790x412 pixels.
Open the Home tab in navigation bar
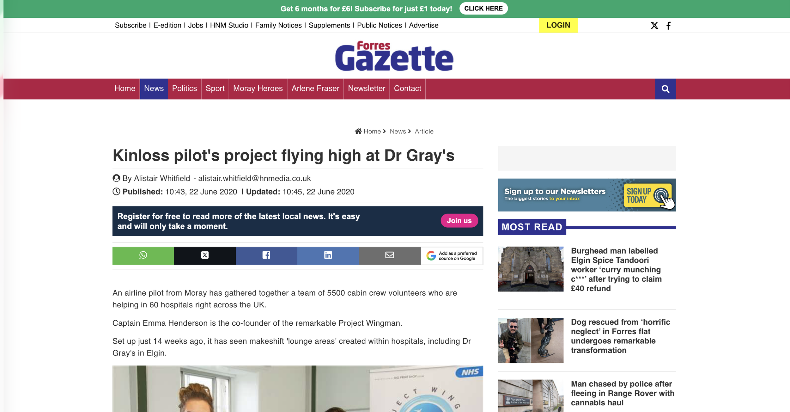coord(125,89)
